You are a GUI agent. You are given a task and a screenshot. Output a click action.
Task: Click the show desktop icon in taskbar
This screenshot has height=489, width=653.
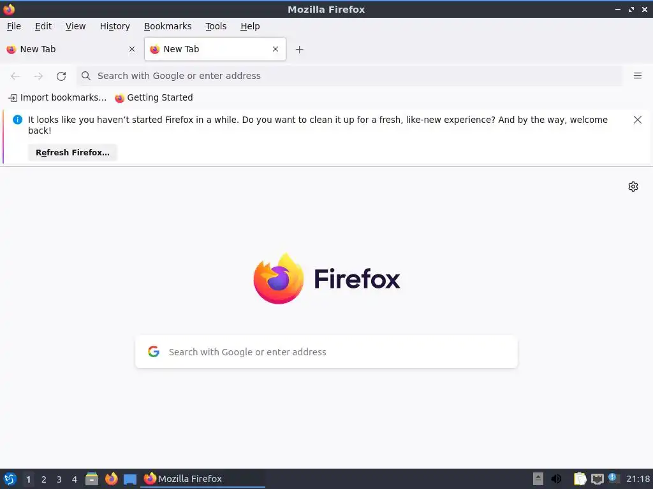(130, 479)
